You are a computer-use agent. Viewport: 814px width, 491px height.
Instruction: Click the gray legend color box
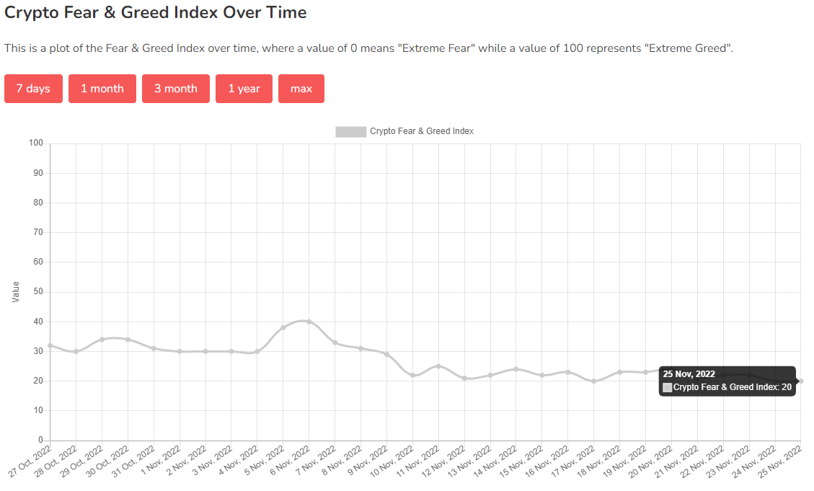(350, 131)
